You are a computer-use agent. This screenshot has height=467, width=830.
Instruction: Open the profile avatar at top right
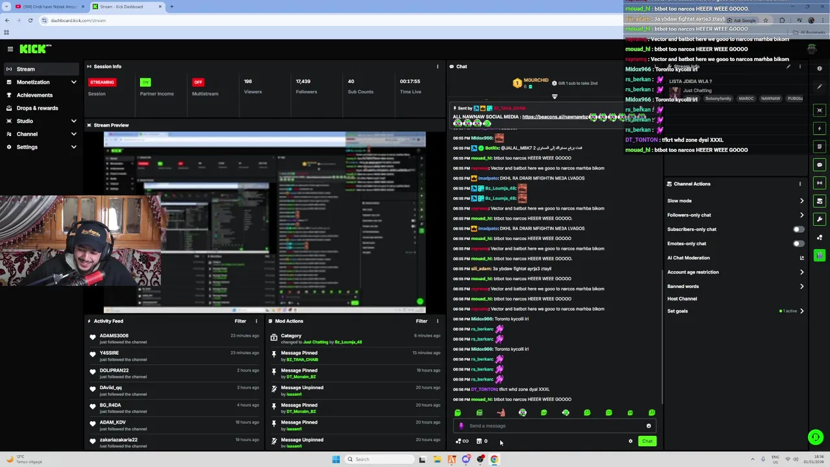[x=812, y=49]
